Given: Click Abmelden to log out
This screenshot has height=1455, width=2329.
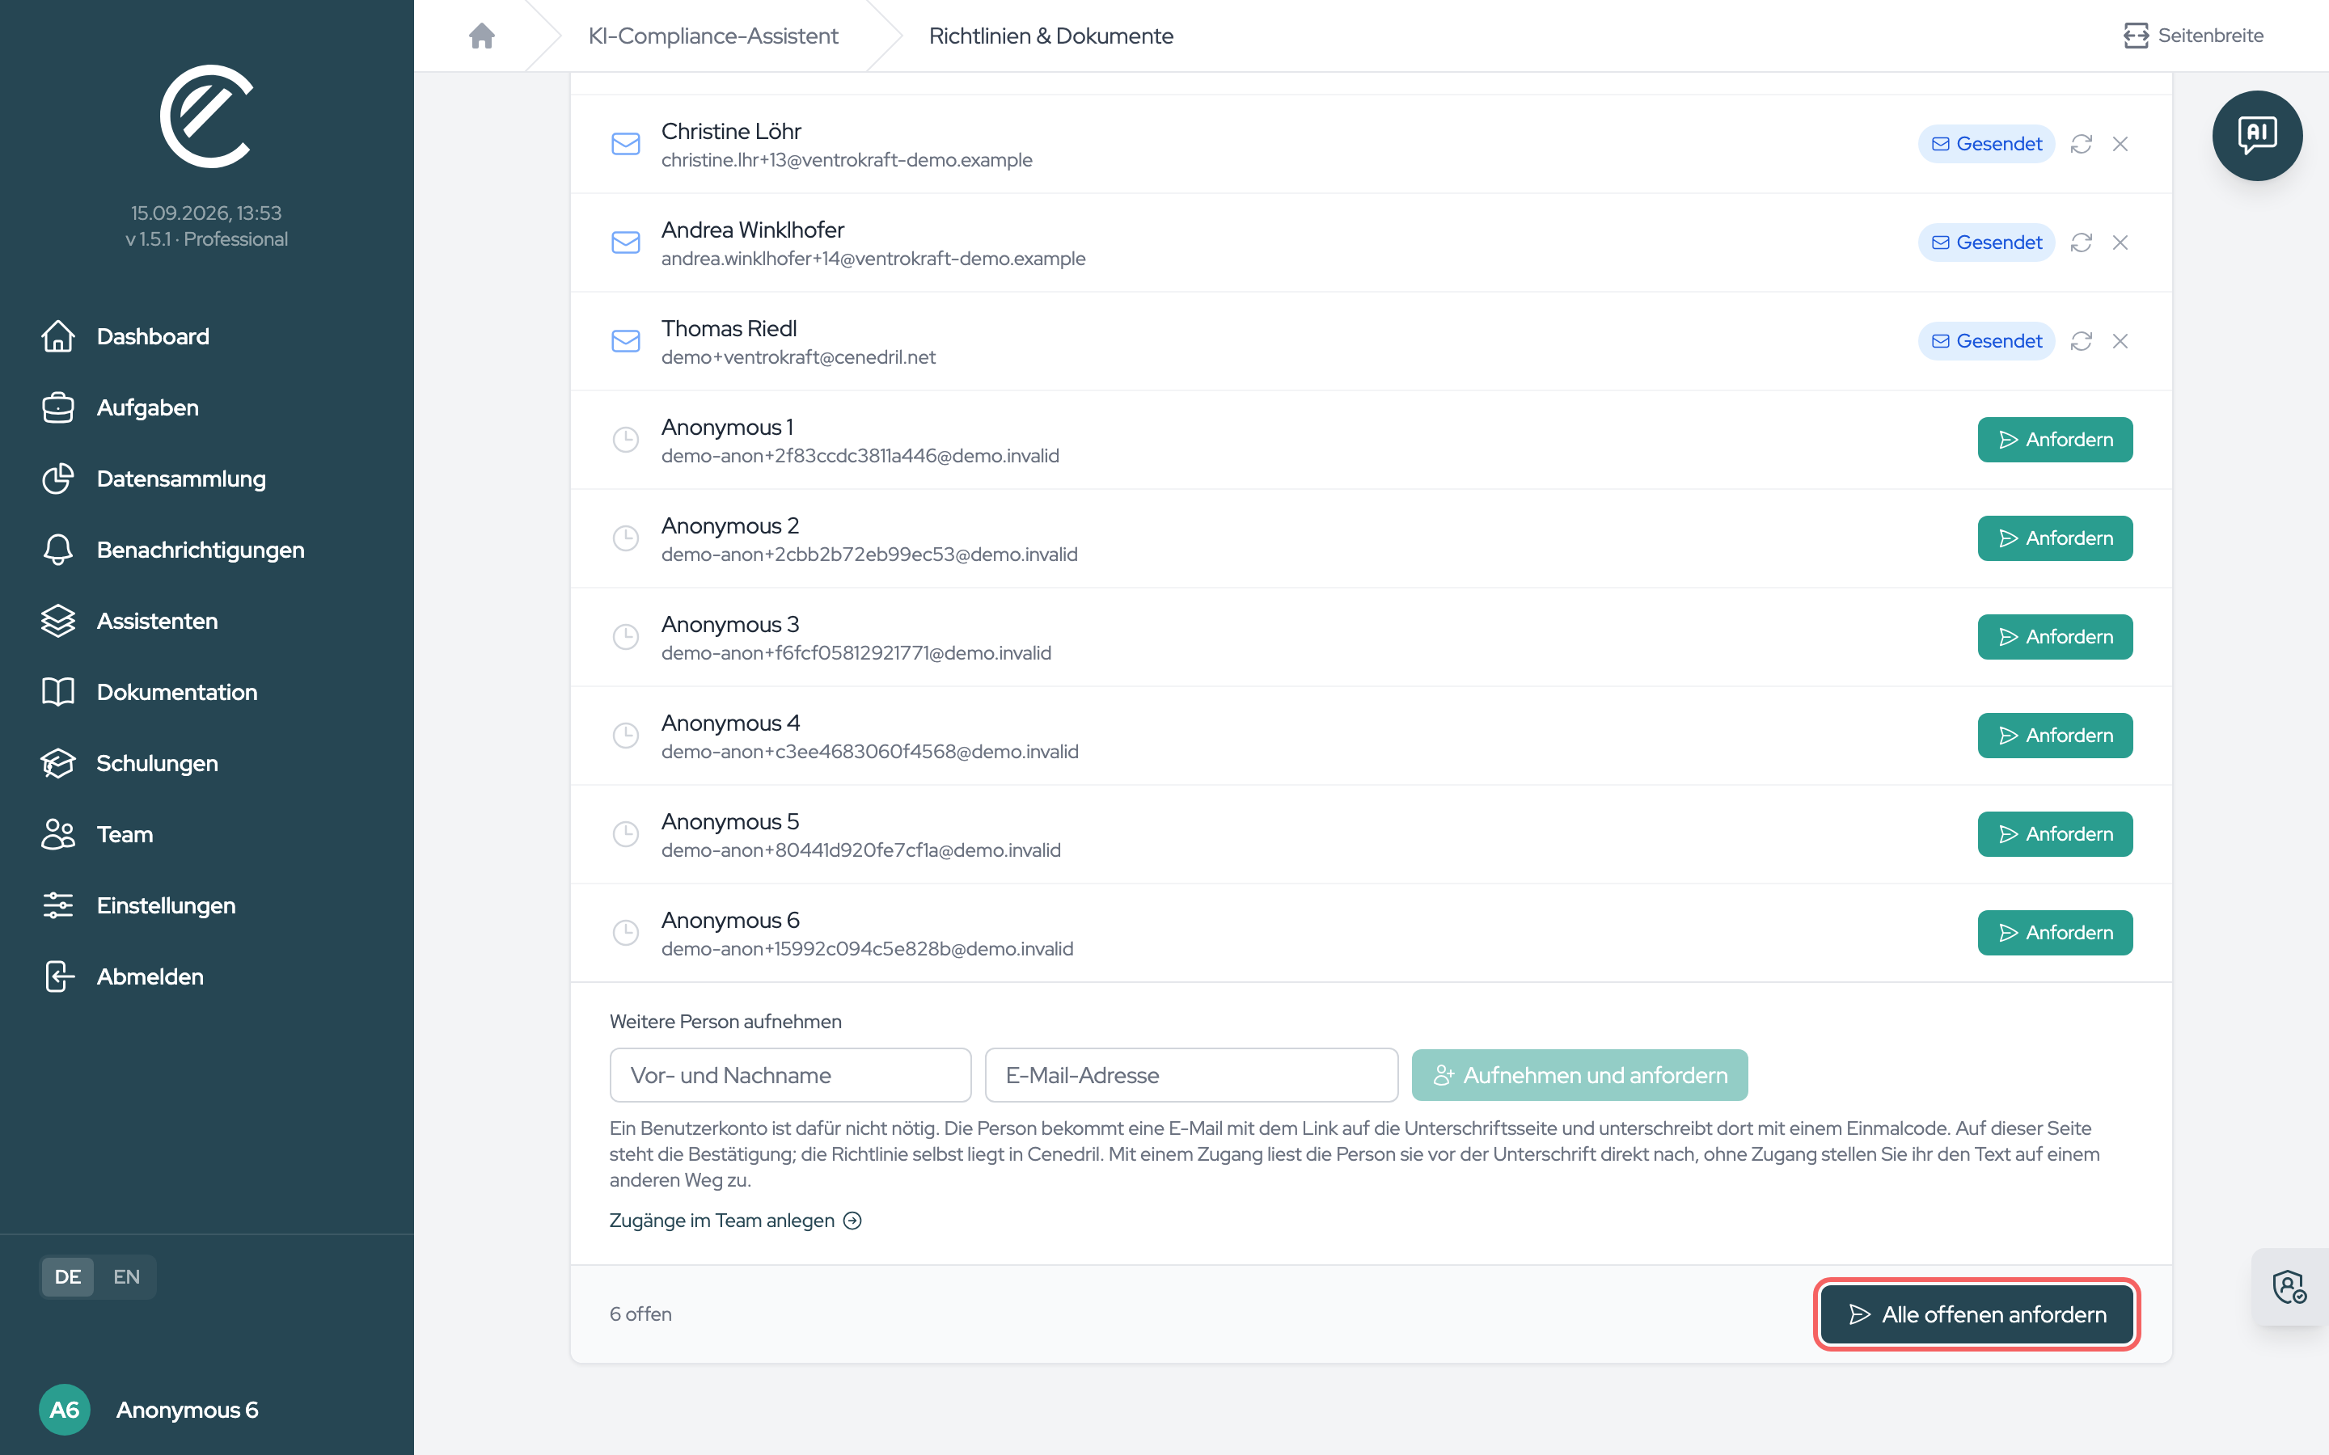Looking at the screenshot, I should (122, 976).
